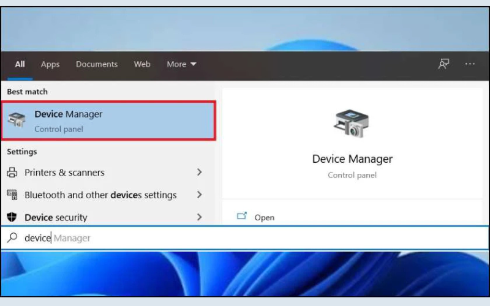Viewport: 490px width, 306px height.
Task: Expand the Printers & scanners chevron arrow
Action: click(199, 173)
